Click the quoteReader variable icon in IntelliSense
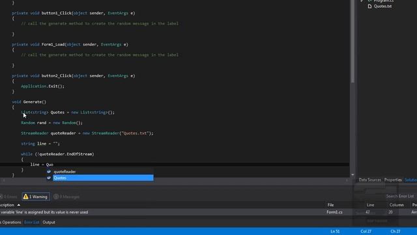 pos(49,172)
